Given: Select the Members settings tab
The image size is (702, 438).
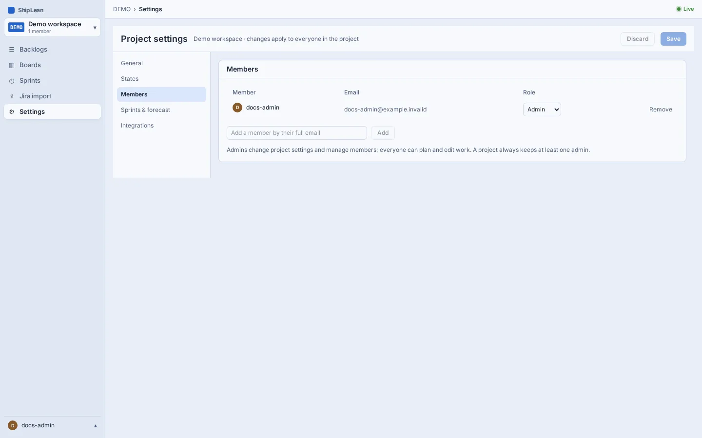Looking at the screenshot, I should click(161, 94).
